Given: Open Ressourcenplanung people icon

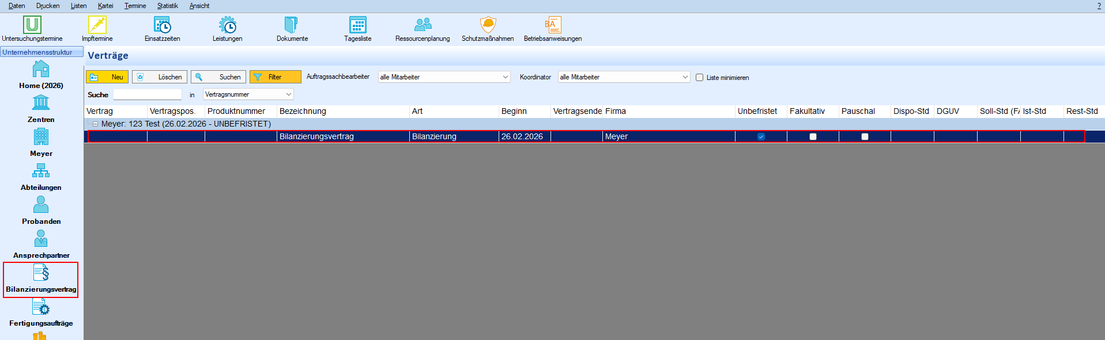Looking at the screenshot, I should tap(423, 25).
